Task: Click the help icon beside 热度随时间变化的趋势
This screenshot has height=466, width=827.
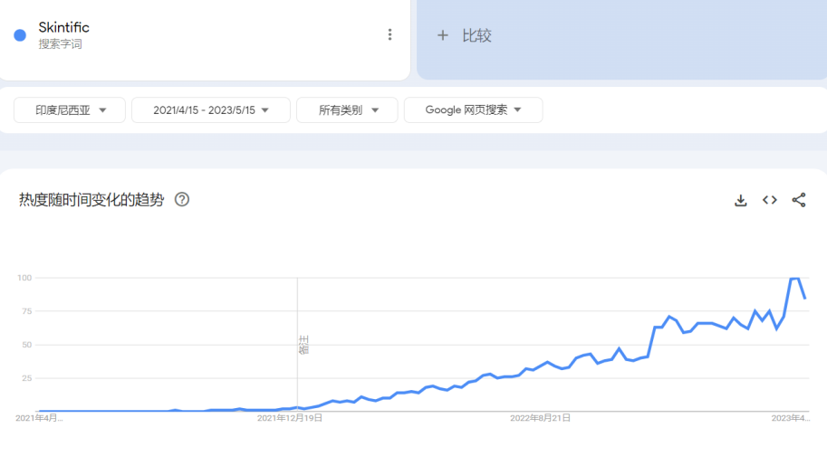Action: pos(181,200)
